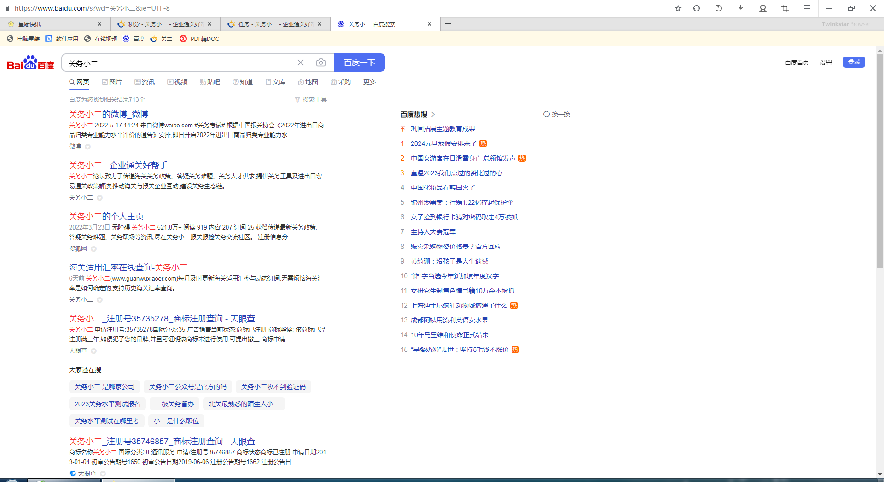Open 注册号35746857 商标注册查询 result
The image size is (884, 482).
(162, 441)
